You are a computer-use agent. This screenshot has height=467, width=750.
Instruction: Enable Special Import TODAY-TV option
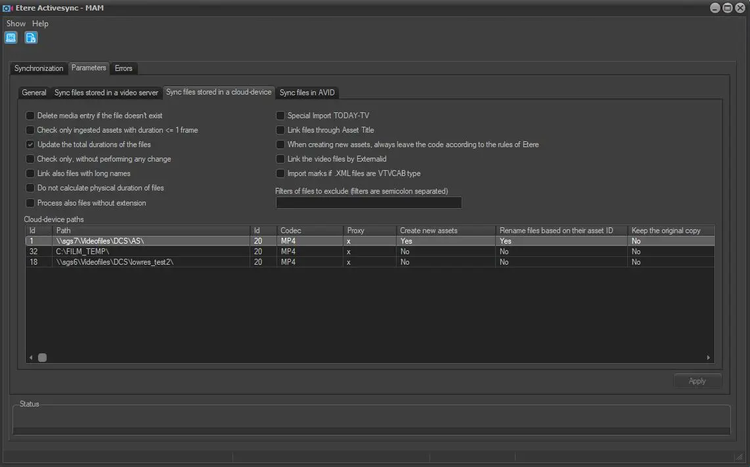[280, 116]
